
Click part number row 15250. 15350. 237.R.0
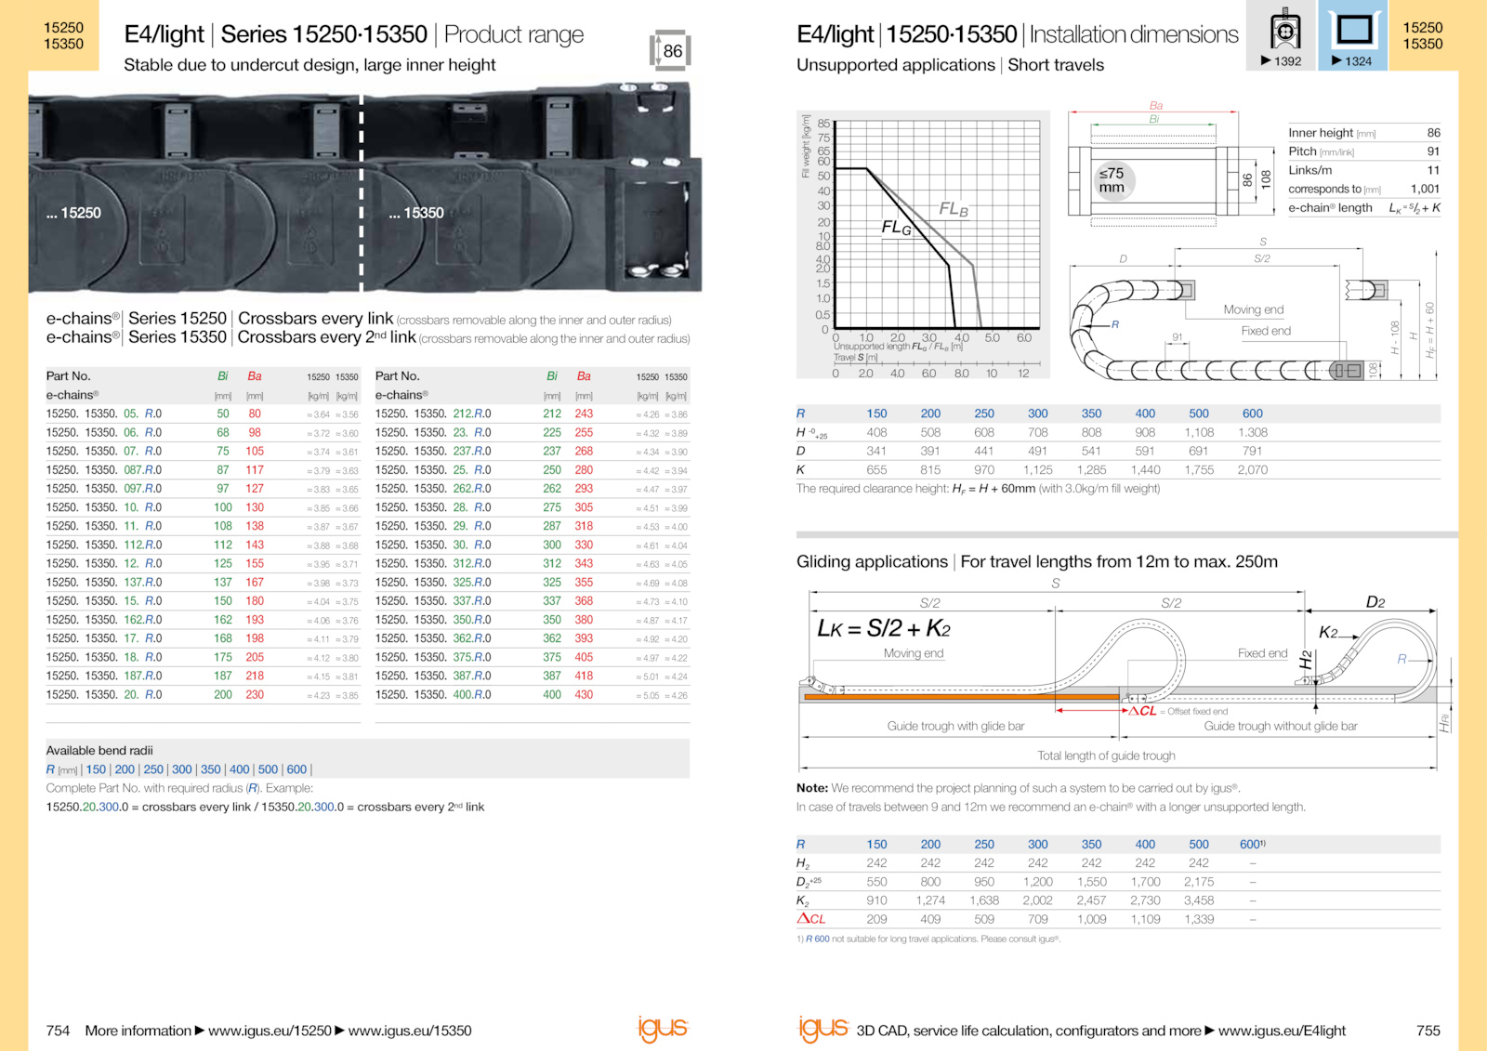[x=533, y=452]
